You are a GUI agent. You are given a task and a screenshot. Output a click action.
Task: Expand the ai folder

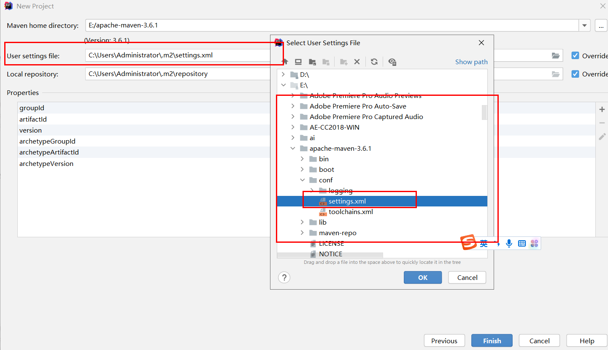tap(293, 138)
